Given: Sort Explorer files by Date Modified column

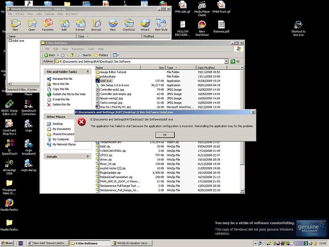Looking at the screenshot, I should [x=211, y=68].
